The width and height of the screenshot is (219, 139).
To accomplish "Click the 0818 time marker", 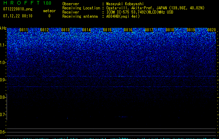I will pyautogui.click(x=170, y=30).
